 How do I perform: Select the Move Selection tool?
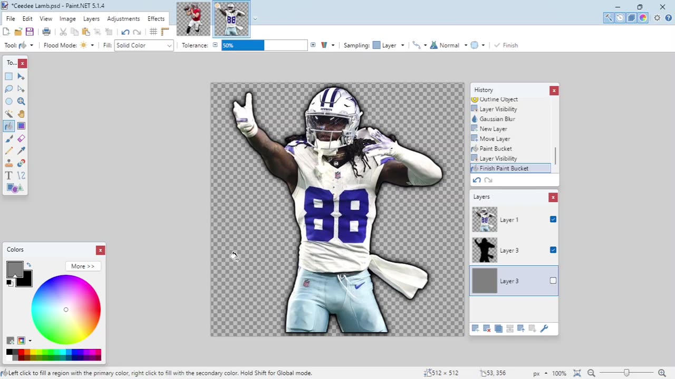coord(21,89)
